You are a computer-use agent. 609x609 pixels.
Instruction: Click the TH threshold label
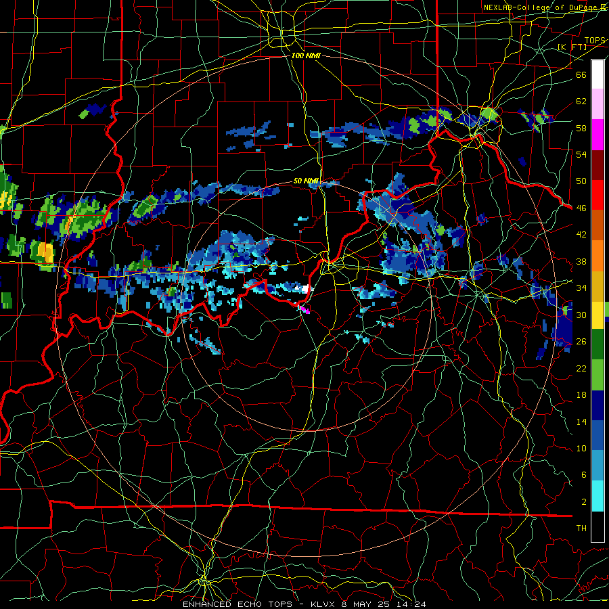point(581,528)
